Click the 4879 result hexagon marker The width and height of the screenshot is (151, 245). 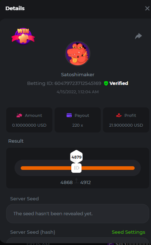pyautogui.click(x=76, y=157)
